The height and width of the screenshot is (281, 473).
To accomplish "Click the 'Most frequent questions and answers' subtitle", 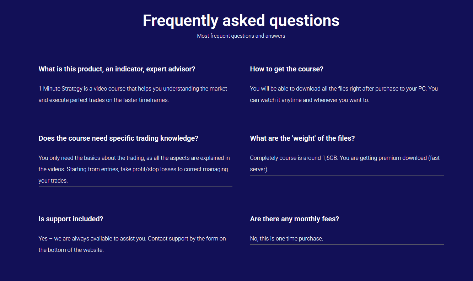I will tap(241, 36).
